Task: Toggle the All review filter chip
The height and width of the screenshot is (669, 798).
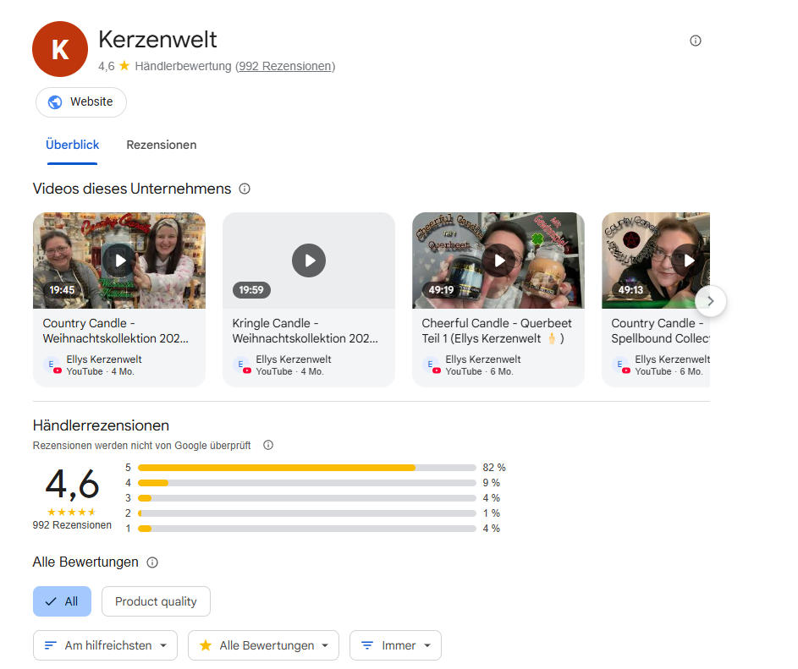Action: [x=62, y=601]
